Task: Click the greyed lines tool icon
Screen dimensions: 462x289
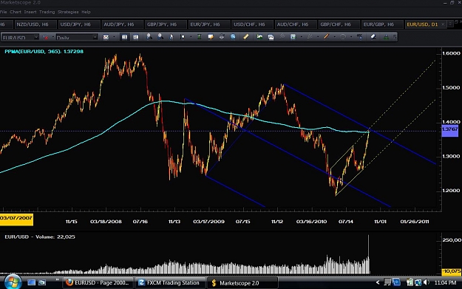Action: (310, 36)
